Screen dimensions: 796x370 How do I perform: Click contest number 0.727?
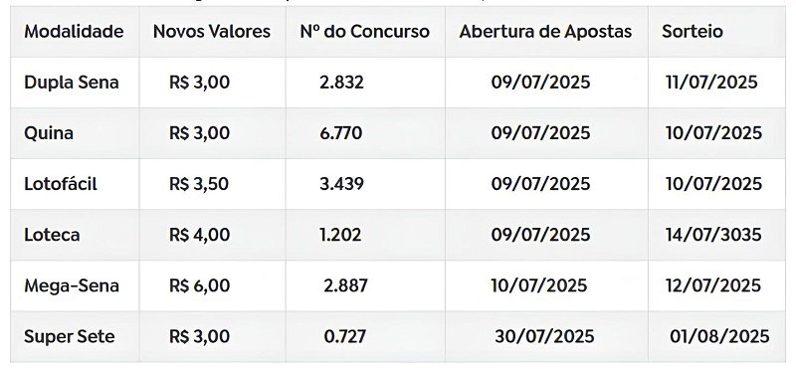tap(344, 336)
